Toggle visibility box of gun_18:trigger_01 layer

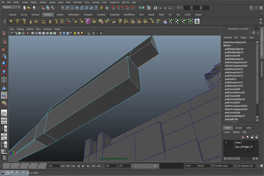[x=226, y=147]
